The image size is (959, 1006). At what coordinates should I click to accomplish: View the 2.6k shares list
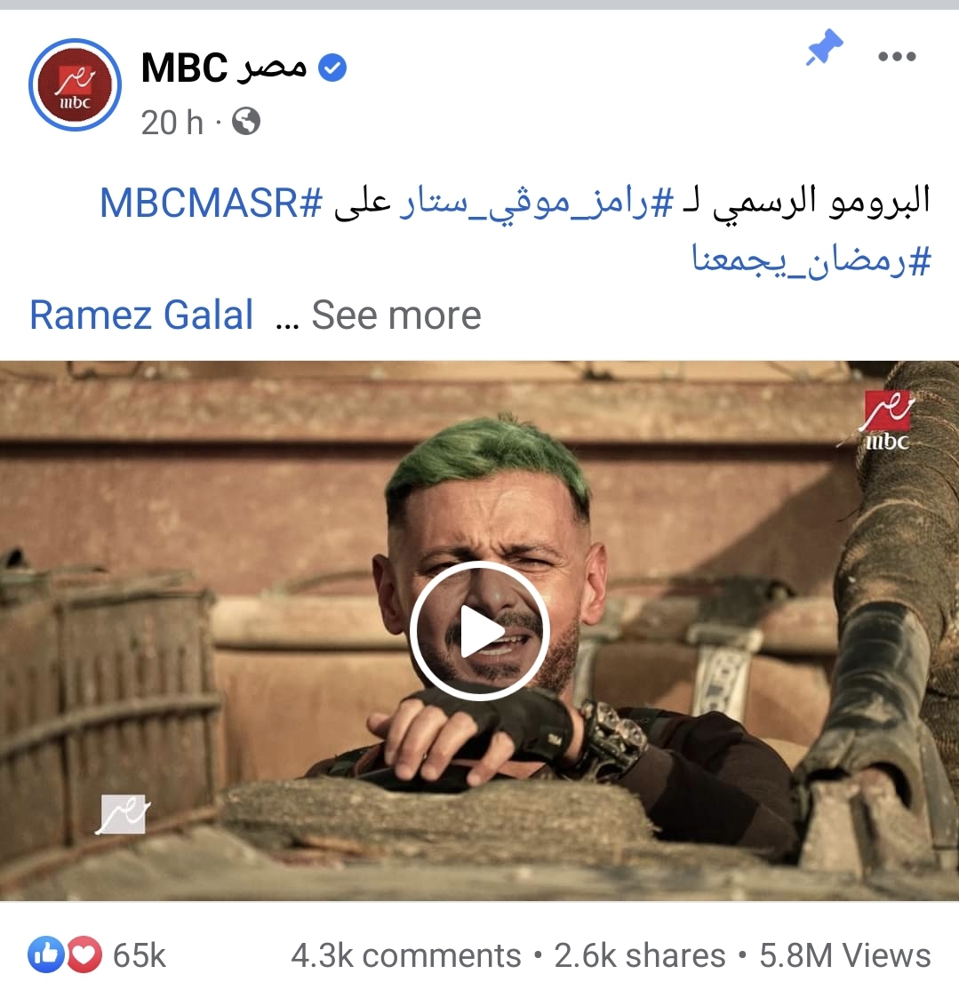pyautogui.click(x=640, y=955)
